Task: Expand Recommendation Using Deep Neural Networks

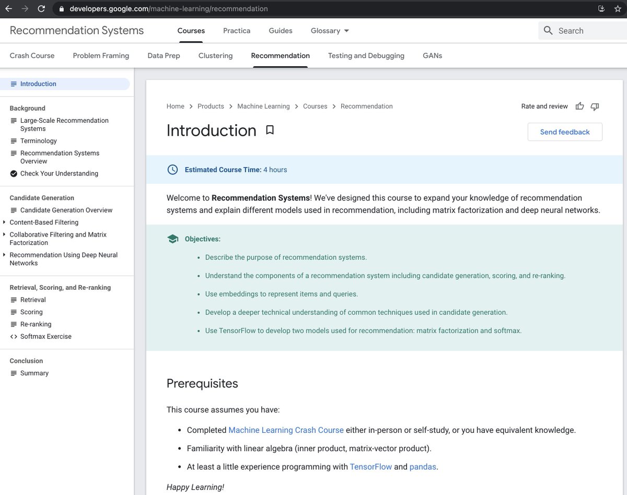Action: pos(4,255)
